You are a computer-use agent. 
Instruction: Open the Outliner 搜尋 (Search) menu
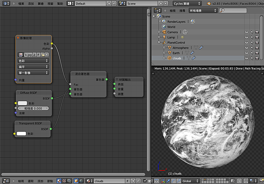[182, 11]
